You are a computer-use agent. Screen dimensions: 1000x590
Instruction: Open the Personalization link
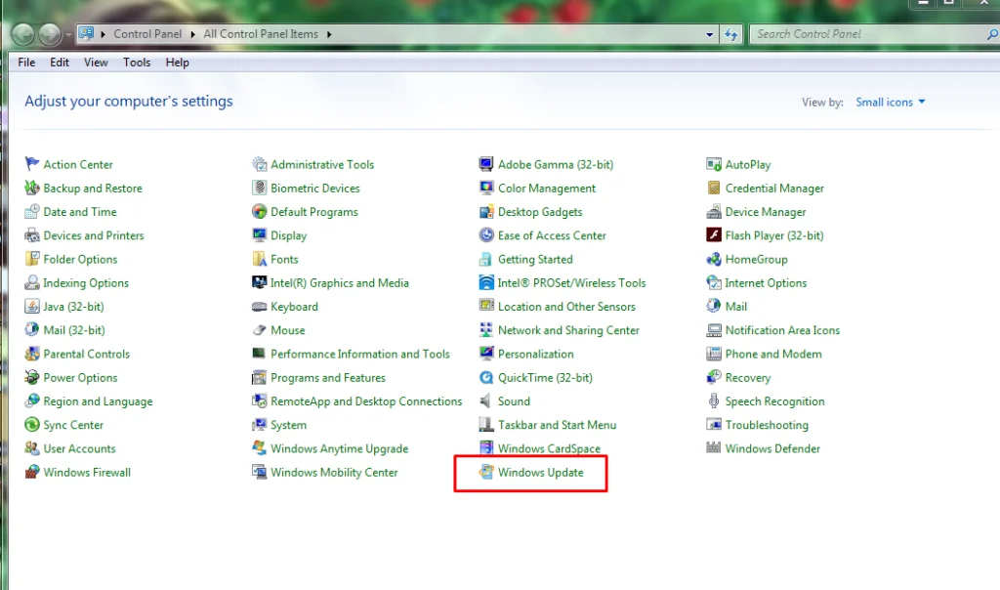point(536,354)
